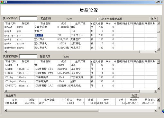Click down arrow of 赠品库存 table scrollbar
This screenshot has height=118, width=164.
(159, 108)
